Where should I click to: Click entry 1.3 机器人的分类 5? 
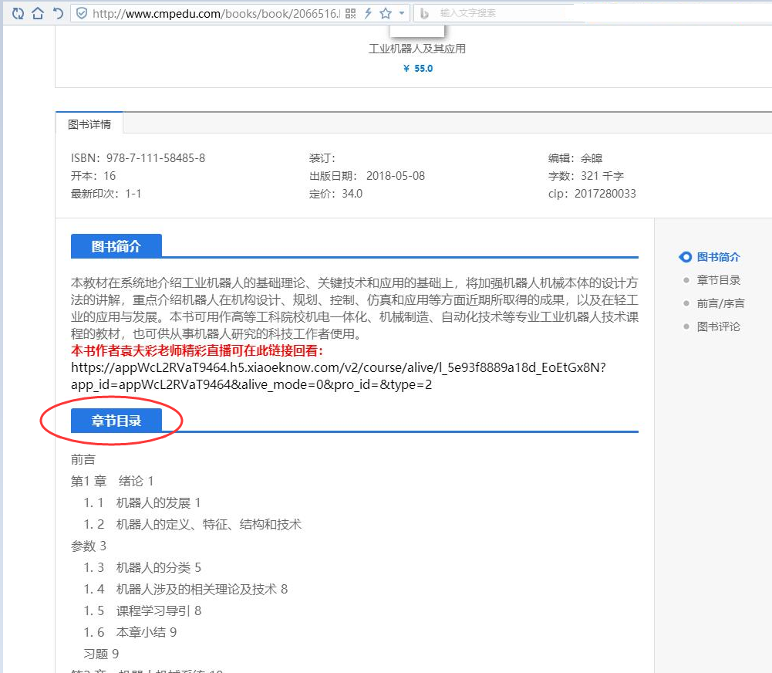pos(142,567)
